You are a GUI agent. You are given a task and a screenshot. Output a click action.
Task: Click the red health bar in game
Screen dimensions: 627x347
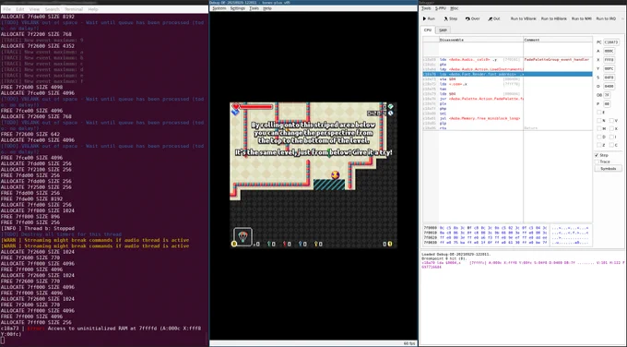256,106
